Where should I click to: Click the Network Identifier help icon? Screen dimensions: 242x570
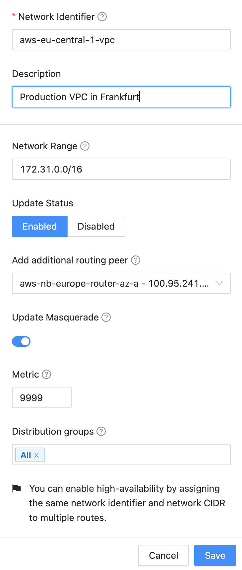click(102, 17)
